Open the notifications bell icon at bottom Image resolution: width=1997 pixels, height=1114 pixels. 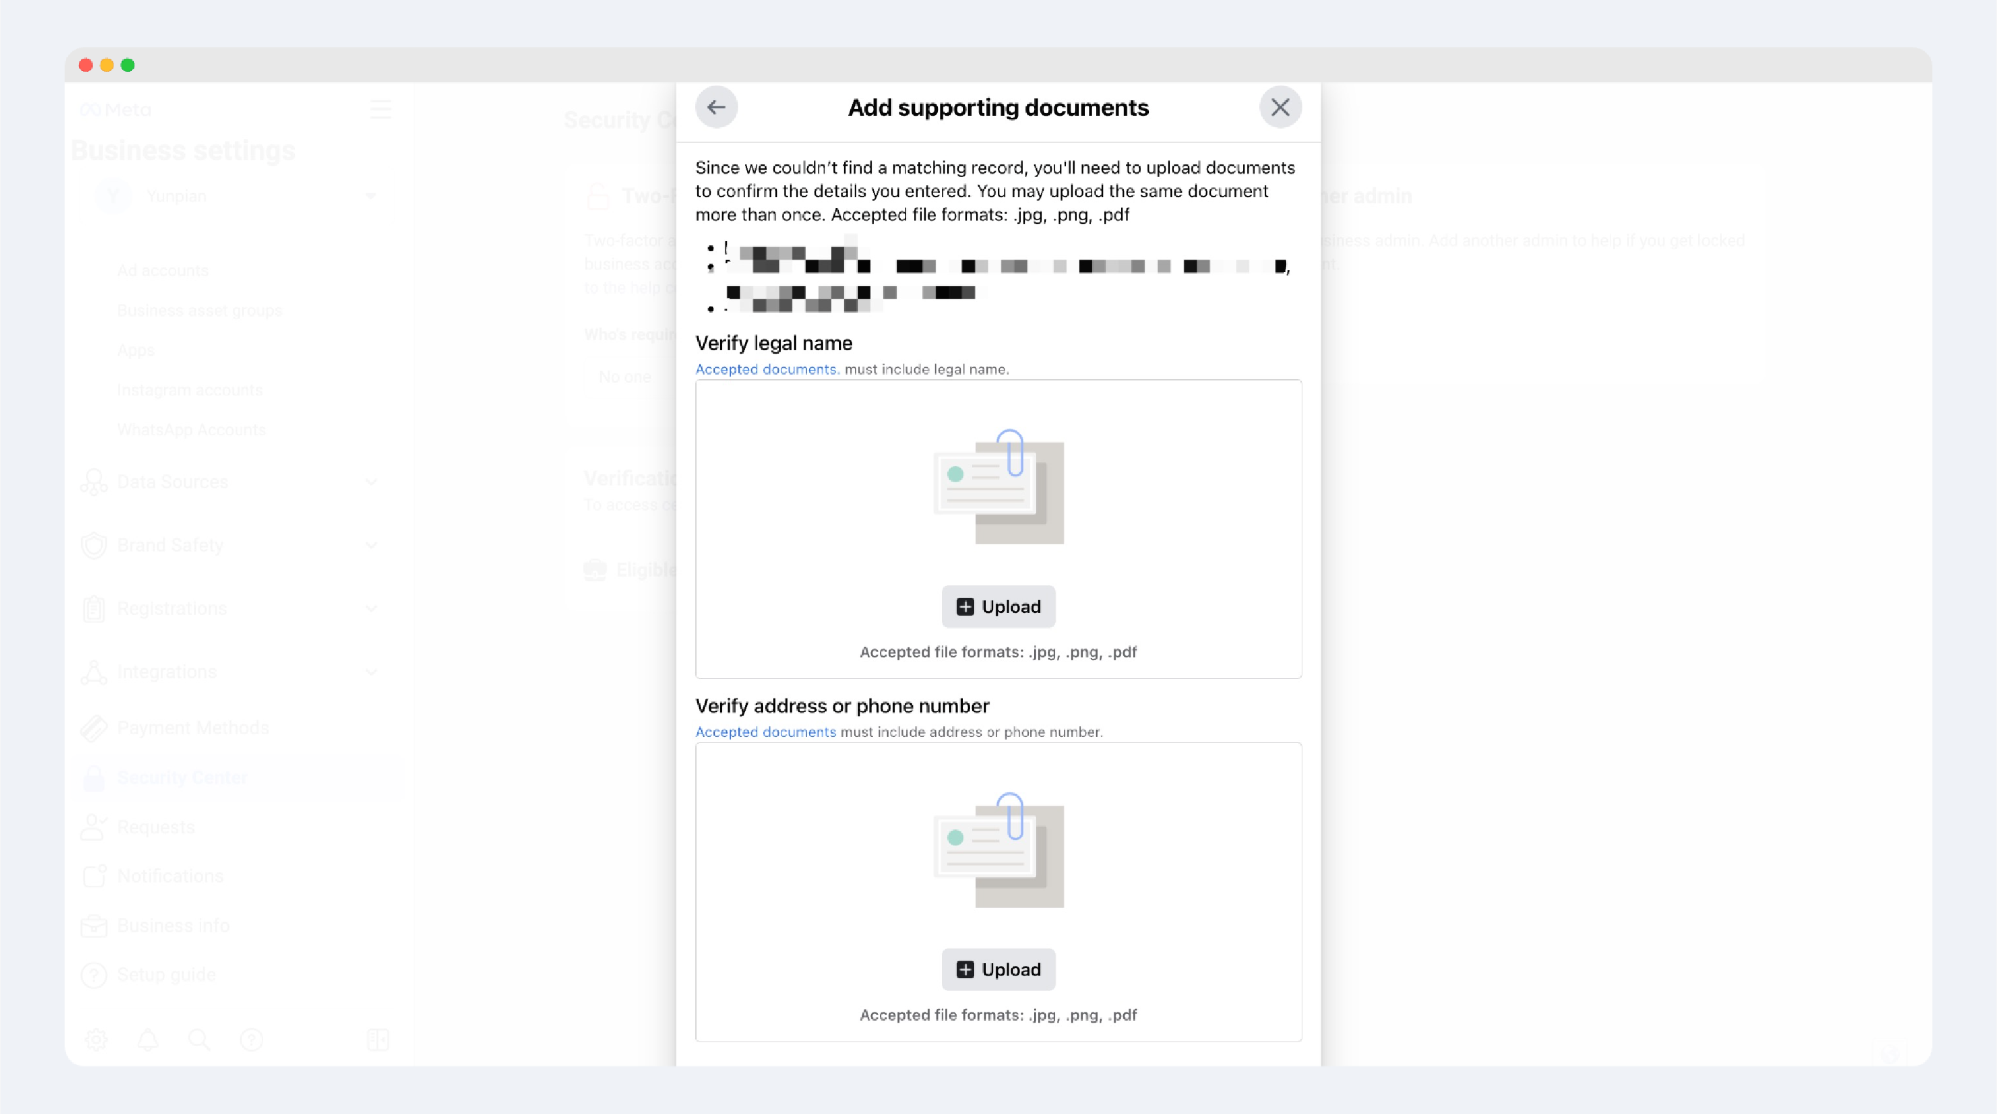pos(148,1040)
